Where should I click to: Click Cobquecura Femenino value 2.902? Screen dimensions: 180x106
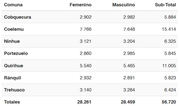[86, 17]
